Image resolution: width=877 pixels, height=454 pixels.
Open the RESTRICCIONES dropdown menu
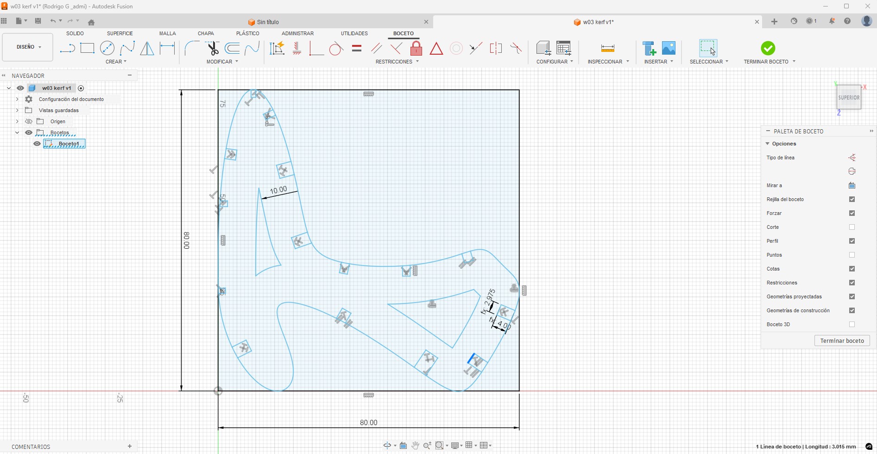click(397, 62)
